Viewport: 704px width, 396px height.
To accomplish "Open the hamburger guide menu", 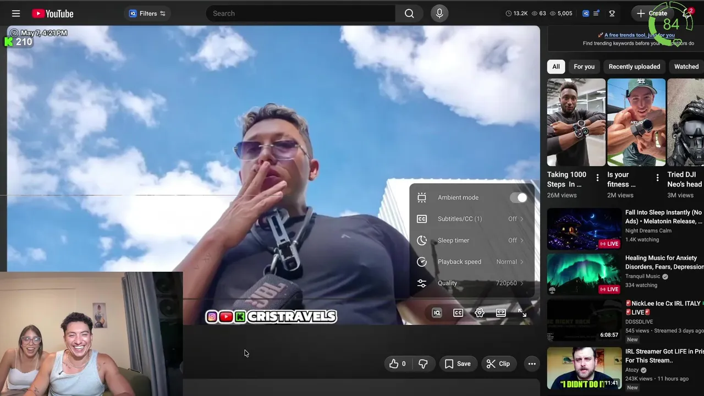I will (x=16, y=13).
